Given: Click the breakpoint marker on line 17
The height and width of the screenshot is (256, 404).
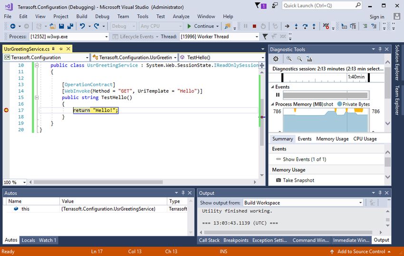Looking at the screenshot, I should [x=6, y=110].
